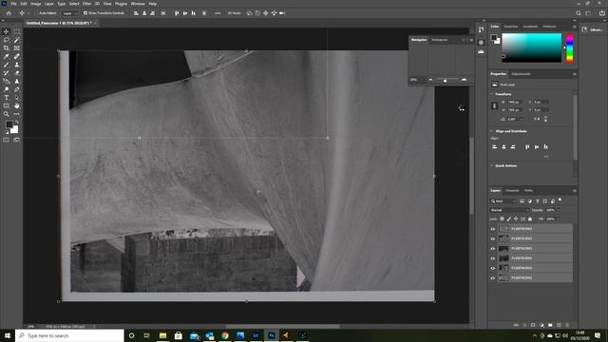
Task: Click the taskbar search box
Action: tap(69, 335)
